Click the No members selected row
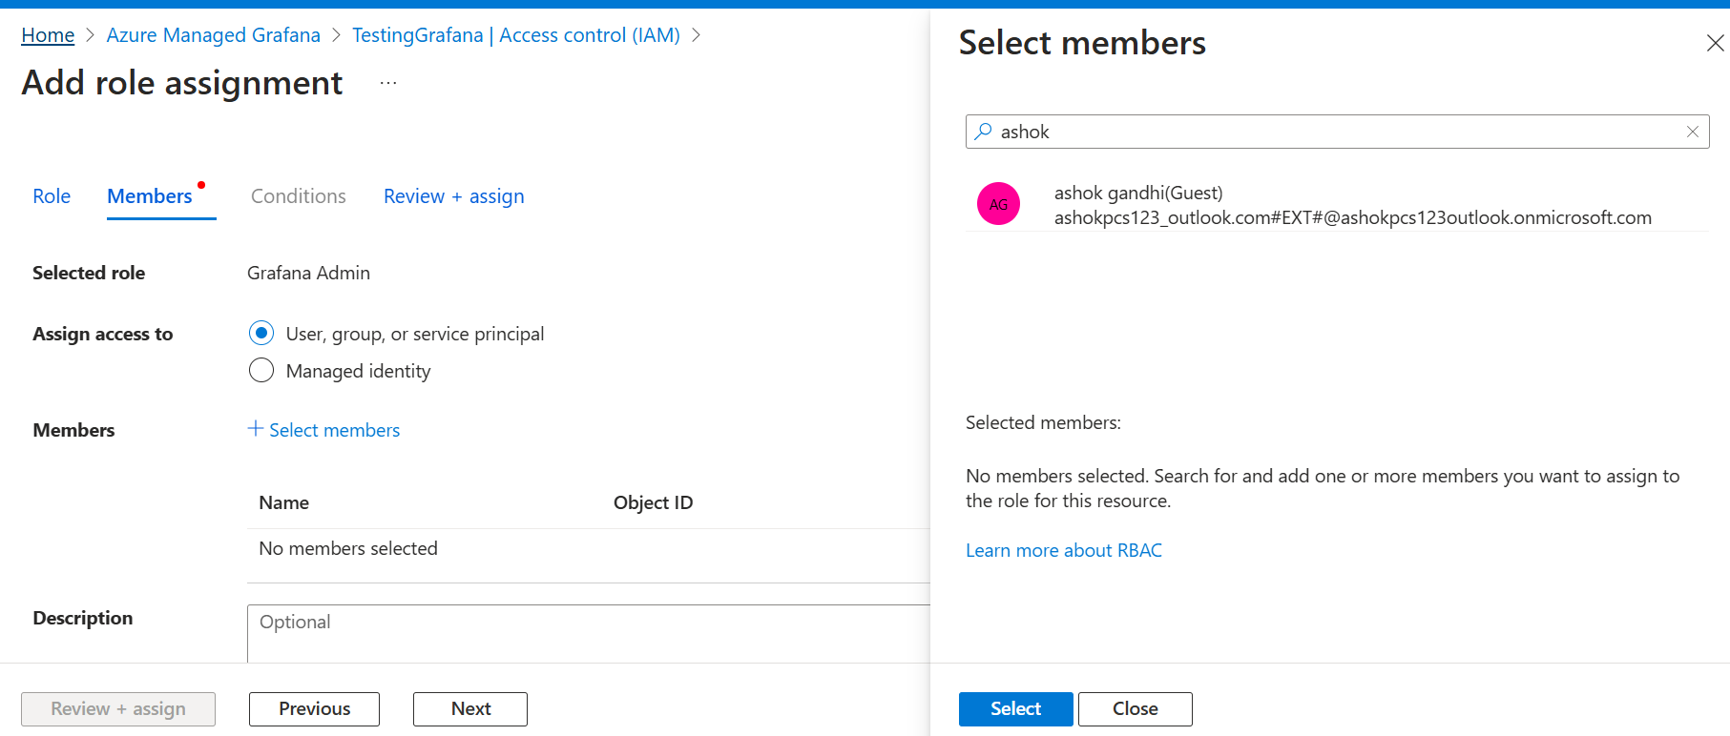1730x736 pixels. [x=589, y=548]
